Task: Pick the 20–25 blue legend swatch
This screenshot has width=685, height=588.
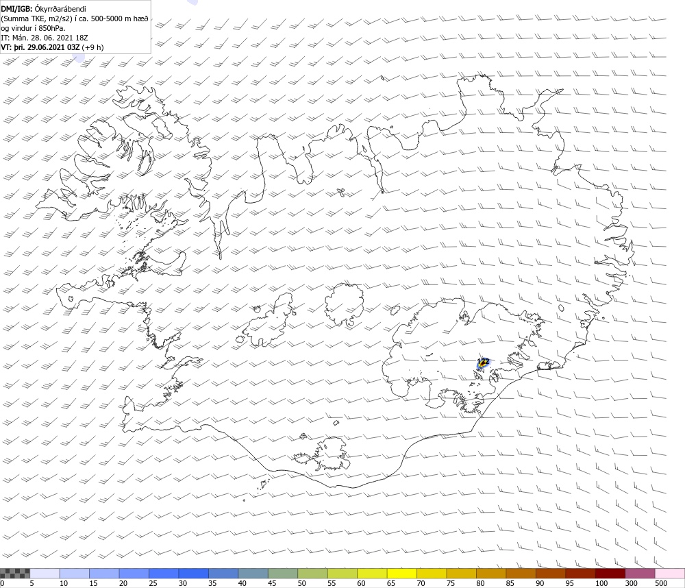Action: [134, 574]
